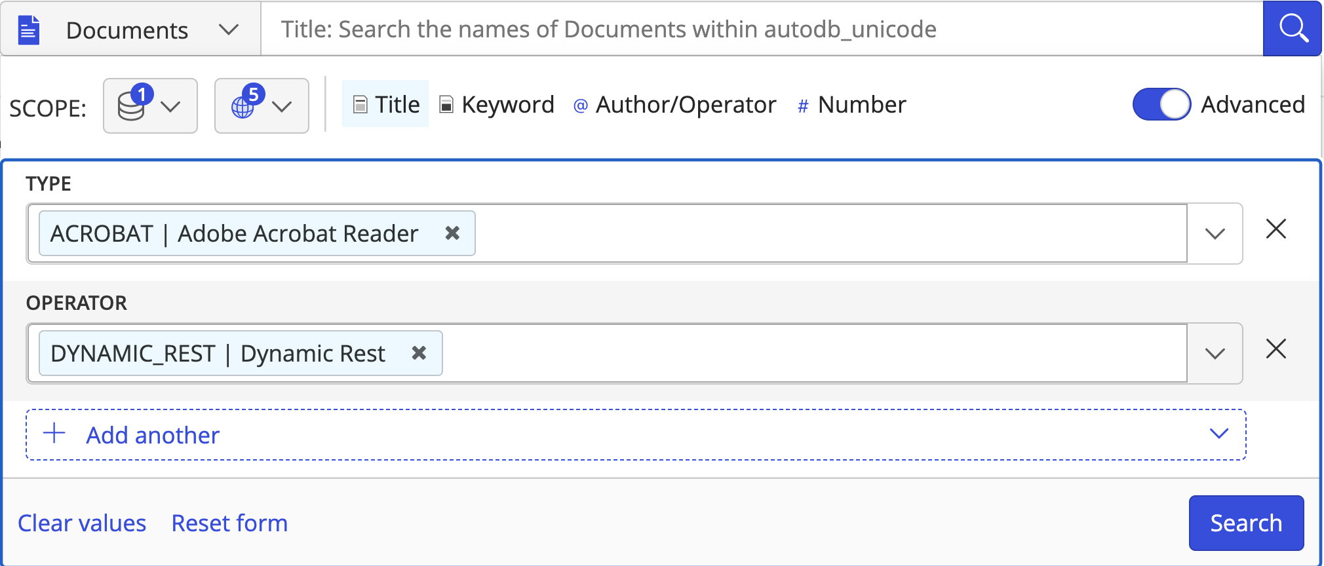The height and width of the screenshot is (566, 1324).
Task: Click the Clear values link
Action: [82, 523]
